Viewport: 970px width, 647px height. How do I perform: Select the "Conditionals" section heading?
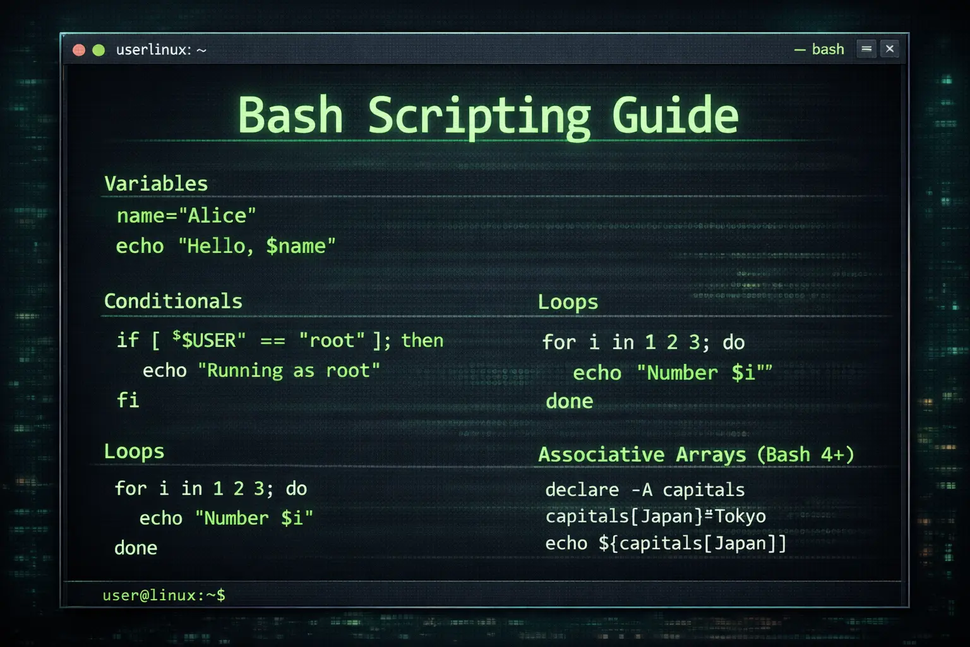[173, 301]
